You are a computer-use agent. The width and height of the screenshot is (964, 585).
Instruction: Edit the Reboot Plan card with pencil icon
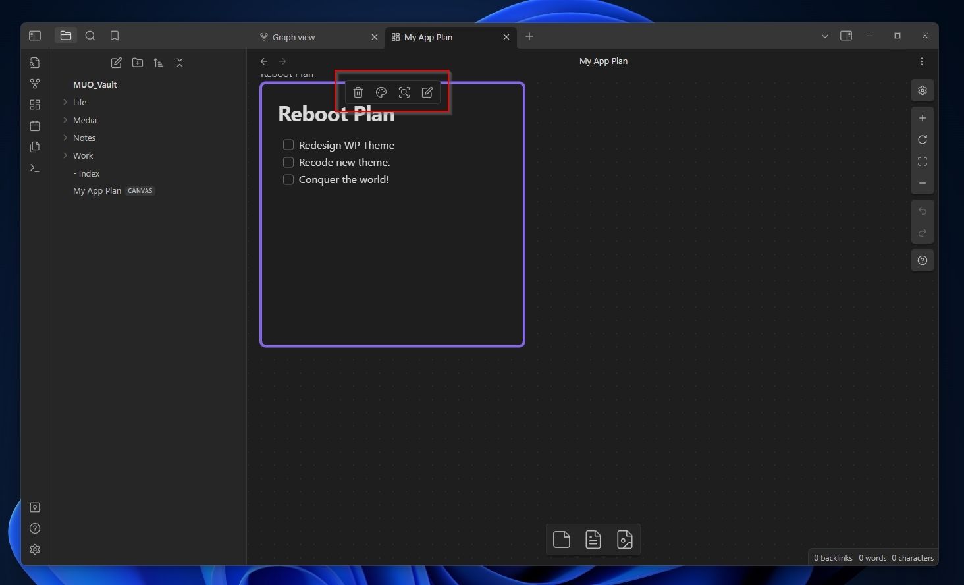pyautogui.click(x=427, y=92)
